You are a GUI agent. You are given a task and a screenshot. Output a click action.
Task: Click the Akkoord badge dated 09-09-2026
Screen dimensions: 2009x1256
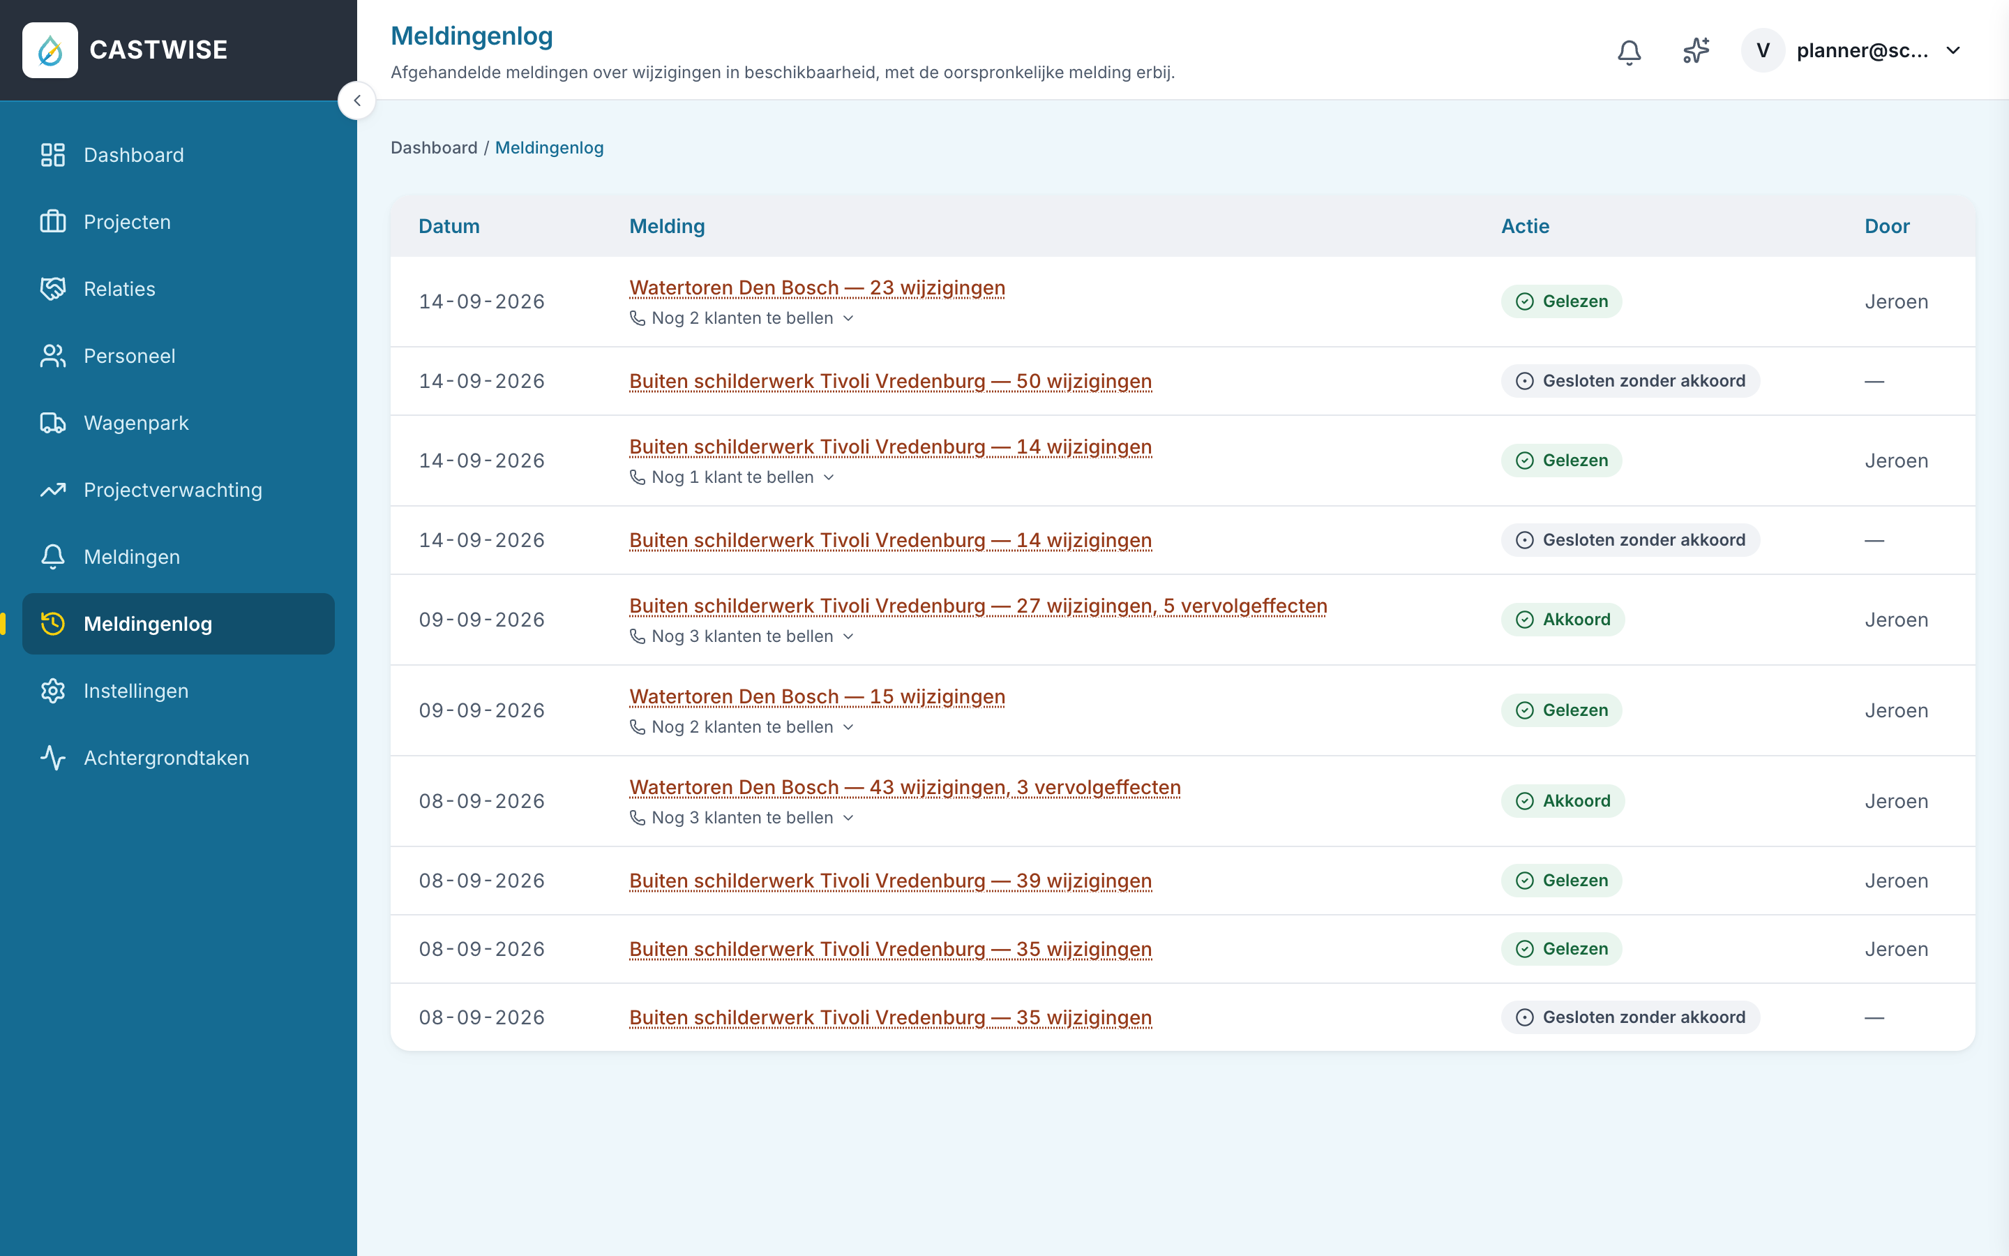(1563, 620)
